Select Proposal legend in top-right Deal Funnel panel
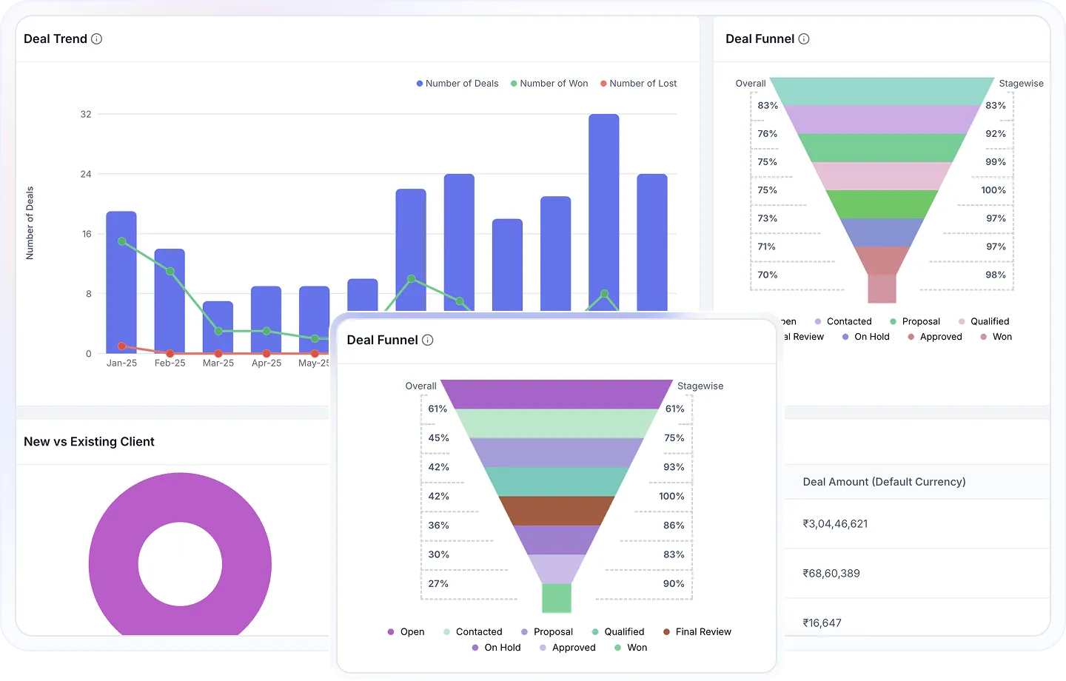This screenshot has width=1066, height=681. 915,322
